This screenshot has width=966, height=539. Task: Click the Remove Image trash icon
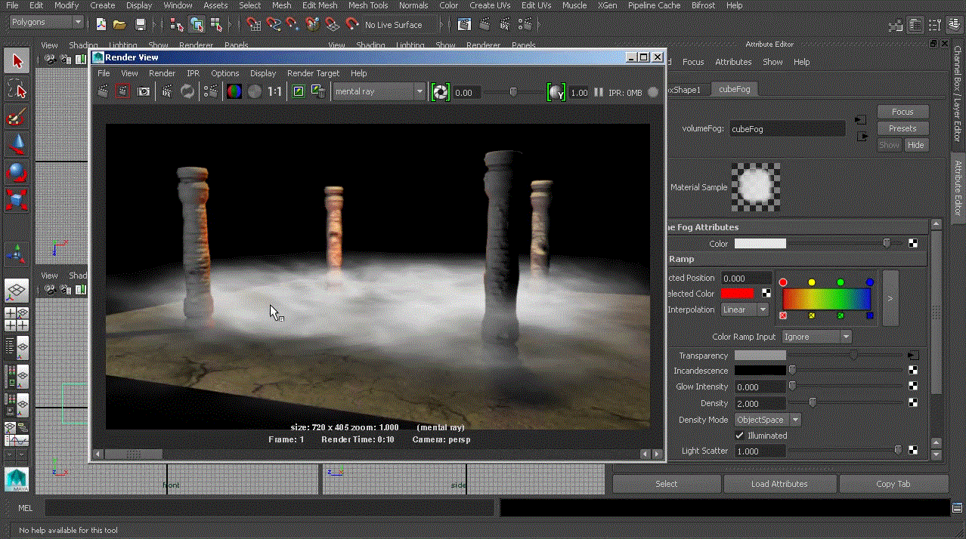click(318, 92)
